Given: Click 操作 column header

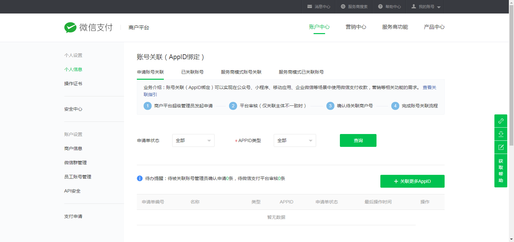Looking at the screenshot, I should [x=425, y=202].
